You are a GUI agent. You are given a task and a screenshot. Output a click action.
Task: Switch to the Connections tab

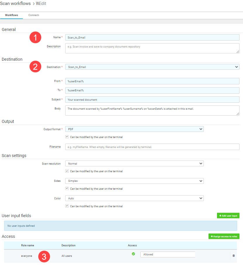tap(34, 15)
